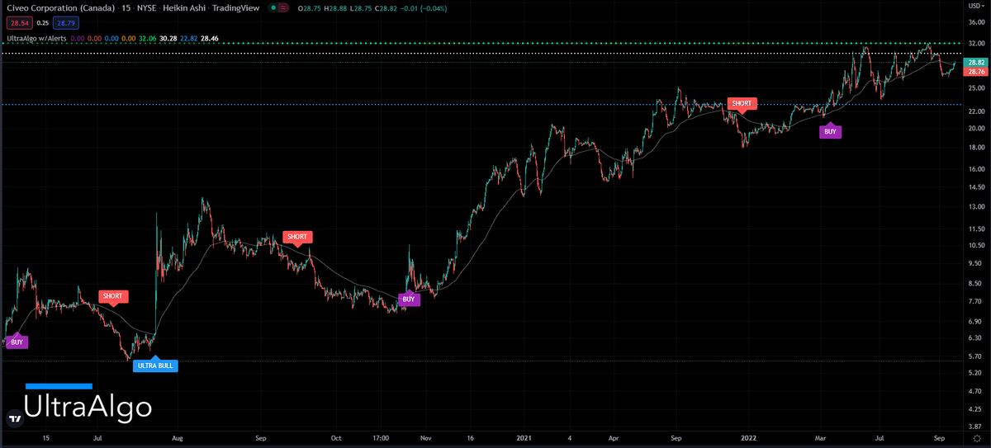Click the 8.50 price scale value
Viewport: 991px width, 448px height.
[x=976, y=284]
